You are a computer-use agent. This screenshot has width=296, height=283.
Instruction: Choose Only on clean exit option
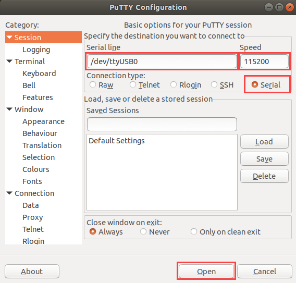194,231
